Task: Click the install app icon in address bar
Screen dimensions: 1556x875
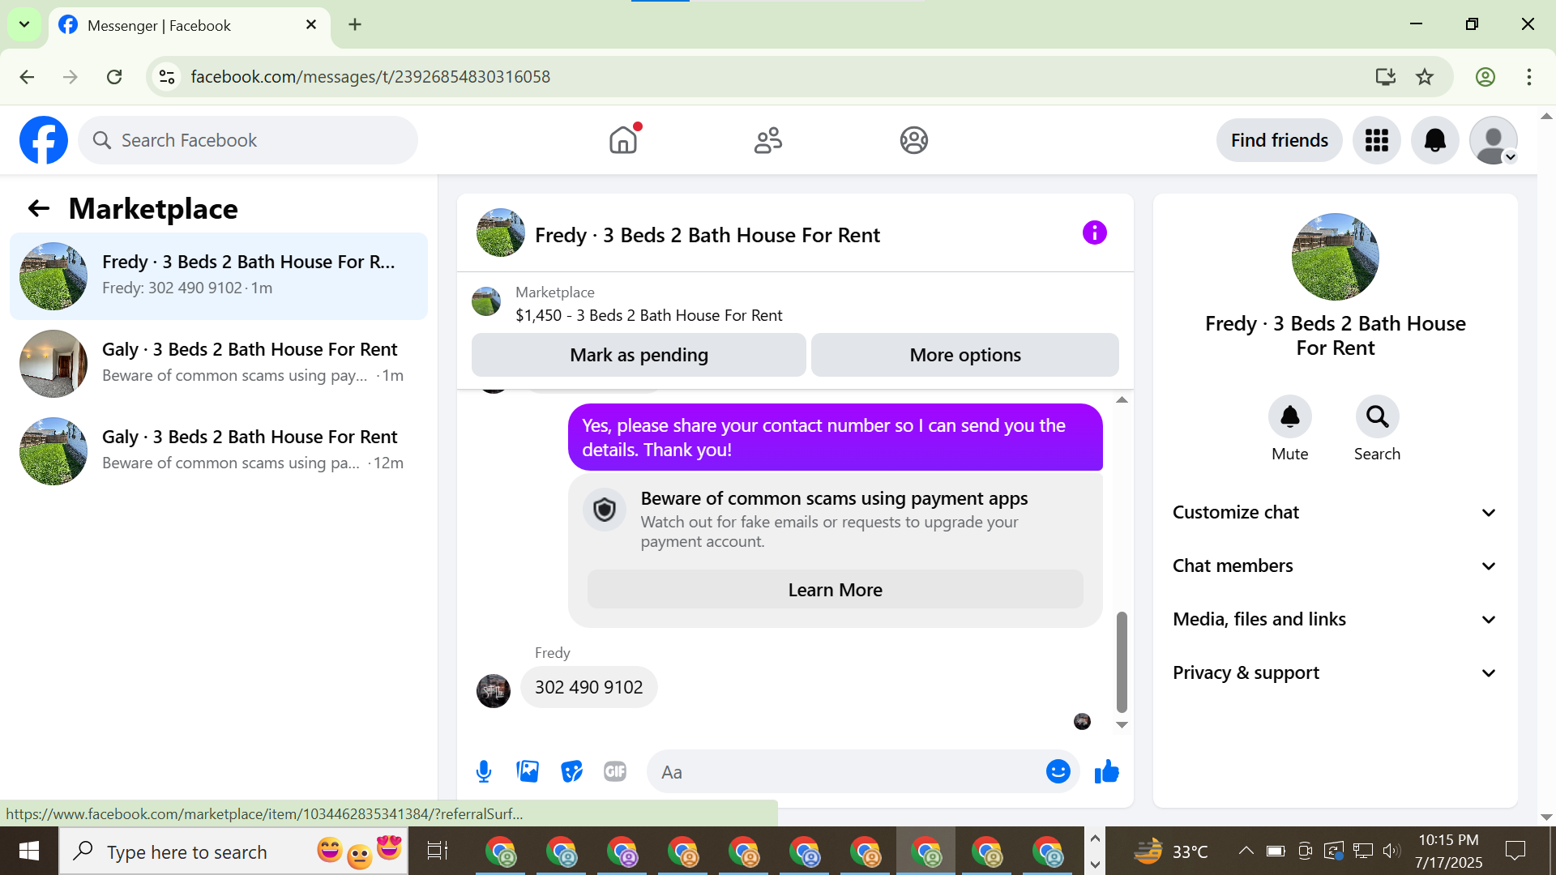Action: click(x=1385, y=77)
